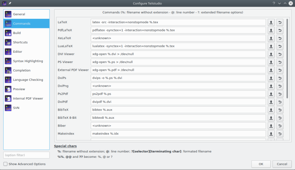Screen dimensions: 295x170
Task: Reset the LaTeX command to default
Action: [x=280, y=22]
